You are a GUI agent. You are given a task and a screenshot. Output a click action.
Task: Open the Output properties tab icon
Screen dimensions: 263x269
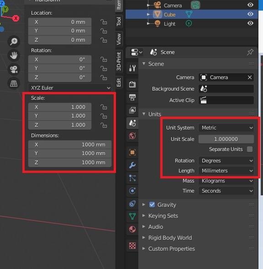[132, 97]
